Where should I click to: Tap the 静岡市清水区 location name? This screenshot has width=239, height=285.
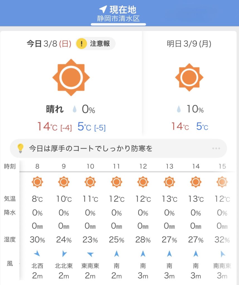click(118, 19)
